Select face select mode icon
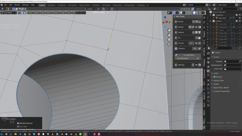 coord(25,13)
